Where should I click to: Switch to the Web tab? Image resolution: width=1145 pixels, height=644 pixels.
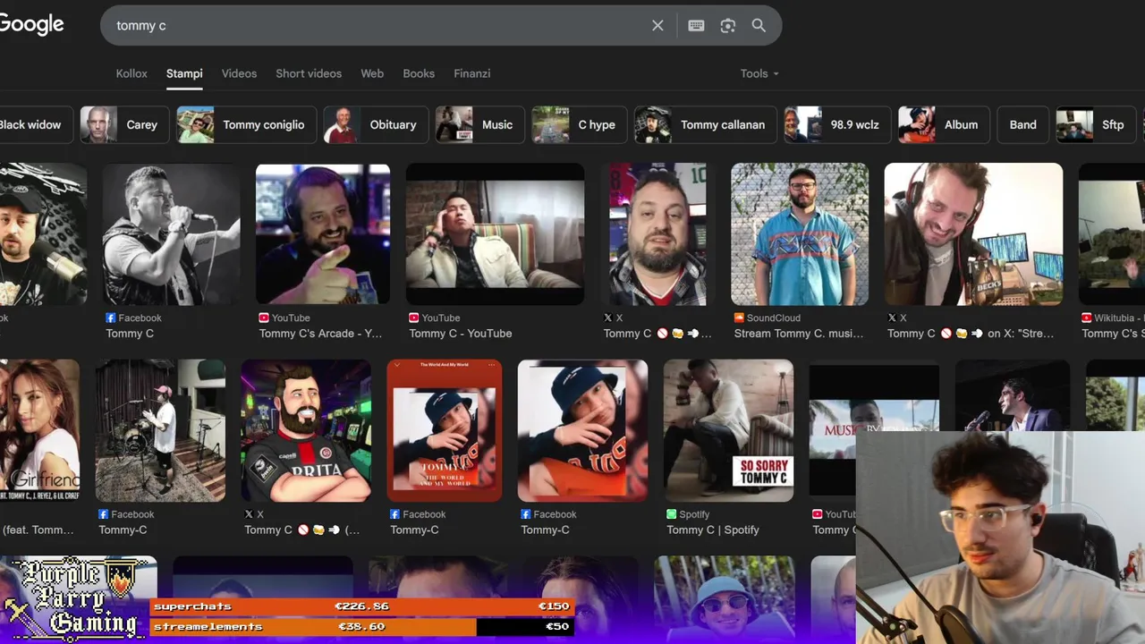tap(372, 73)
